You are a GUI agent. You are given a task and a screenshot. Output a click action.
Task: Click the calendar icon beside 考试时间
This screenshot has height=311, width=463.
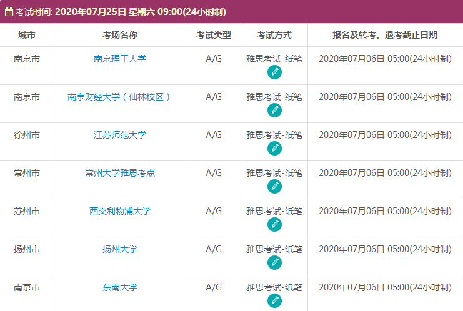click(x=9, y=12)
